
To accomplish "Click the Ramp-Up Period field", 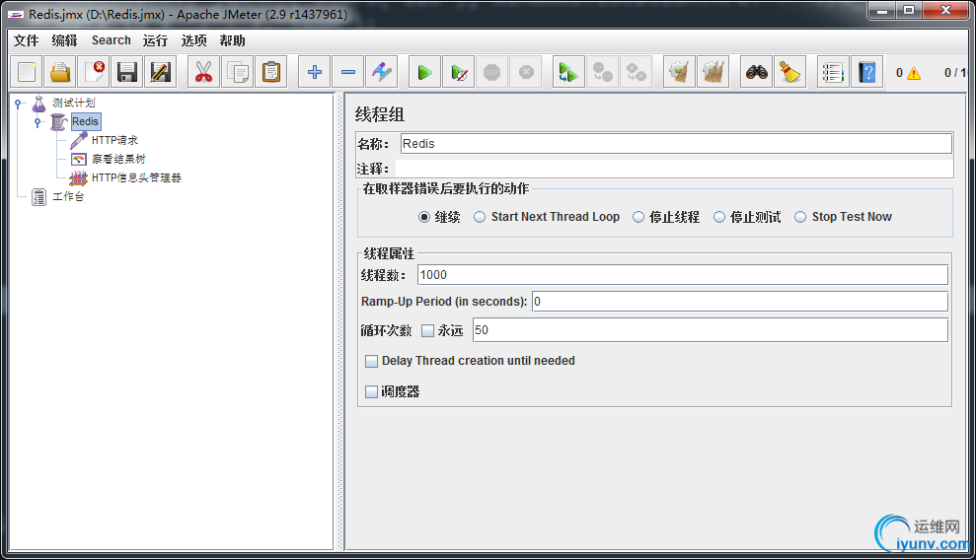I will pyautogui.click(x=740, y=302).
